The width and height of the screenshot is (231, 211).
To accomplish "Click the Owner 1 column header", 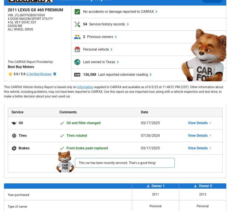I will pyautogui.click(x=155, y=186).
